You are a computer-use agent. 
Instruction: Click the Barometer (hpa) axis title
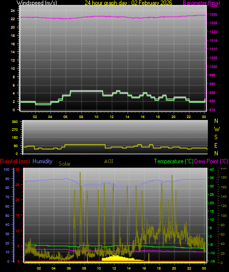201,3
